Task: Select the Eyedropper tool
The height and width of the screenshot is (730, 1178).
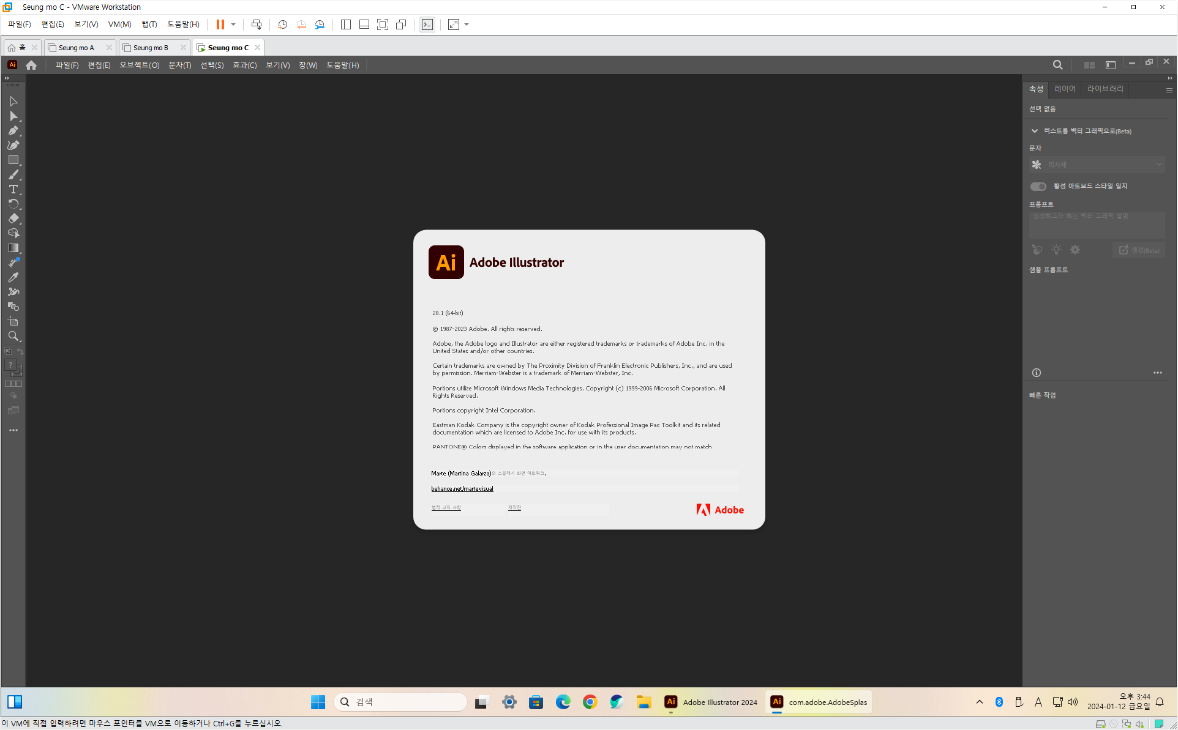Action: point(13,277)
